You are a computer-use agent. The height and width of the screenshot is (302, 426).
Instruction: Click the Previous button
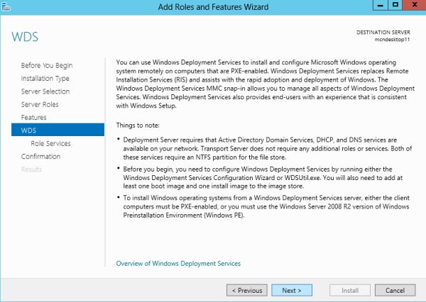tap(247, 290)
